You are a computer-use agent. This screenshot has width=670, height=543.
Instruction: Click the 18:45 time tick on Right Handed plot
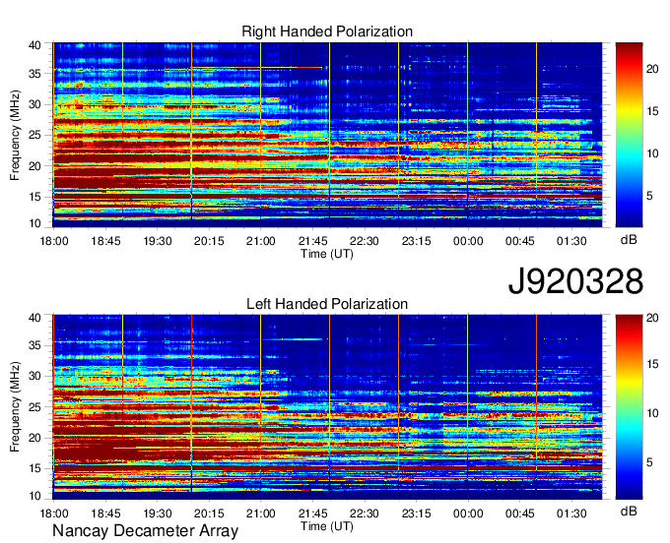105,241
